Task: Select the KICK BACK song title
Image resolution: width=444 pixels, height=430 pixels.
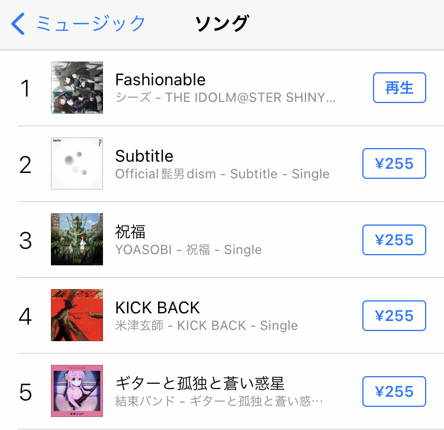Action: [157, 307]
